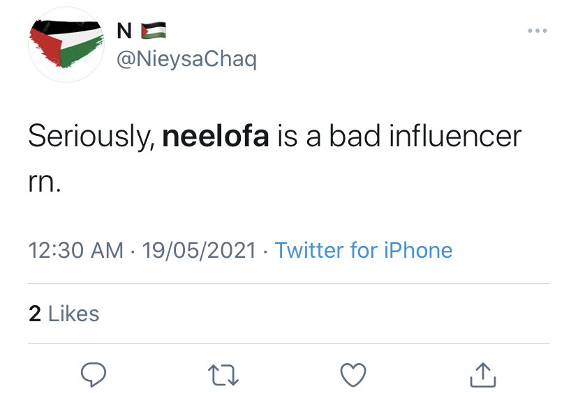Like the tweet with the heart icon
Image resolution: width=578 pixels, height=393 pixels.
click(353, 375)
